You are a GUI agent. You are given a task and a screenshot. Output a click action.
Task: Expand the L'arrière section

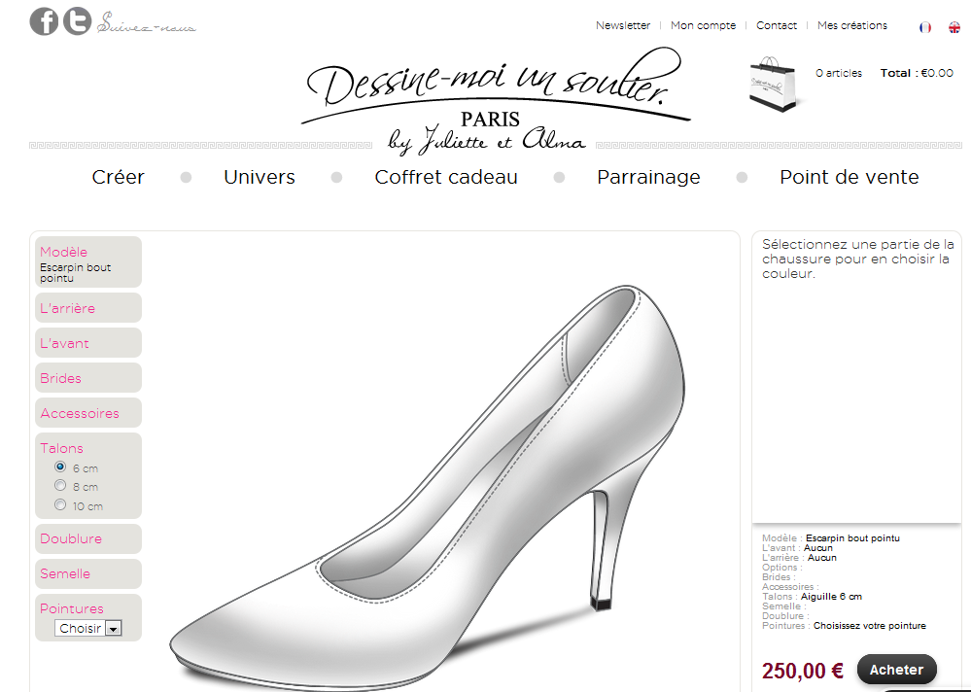pyautogui.click(x=68, y=308)
